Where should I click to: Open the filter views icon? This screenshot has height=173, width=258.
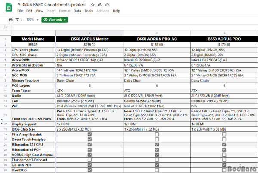point(17,20)
